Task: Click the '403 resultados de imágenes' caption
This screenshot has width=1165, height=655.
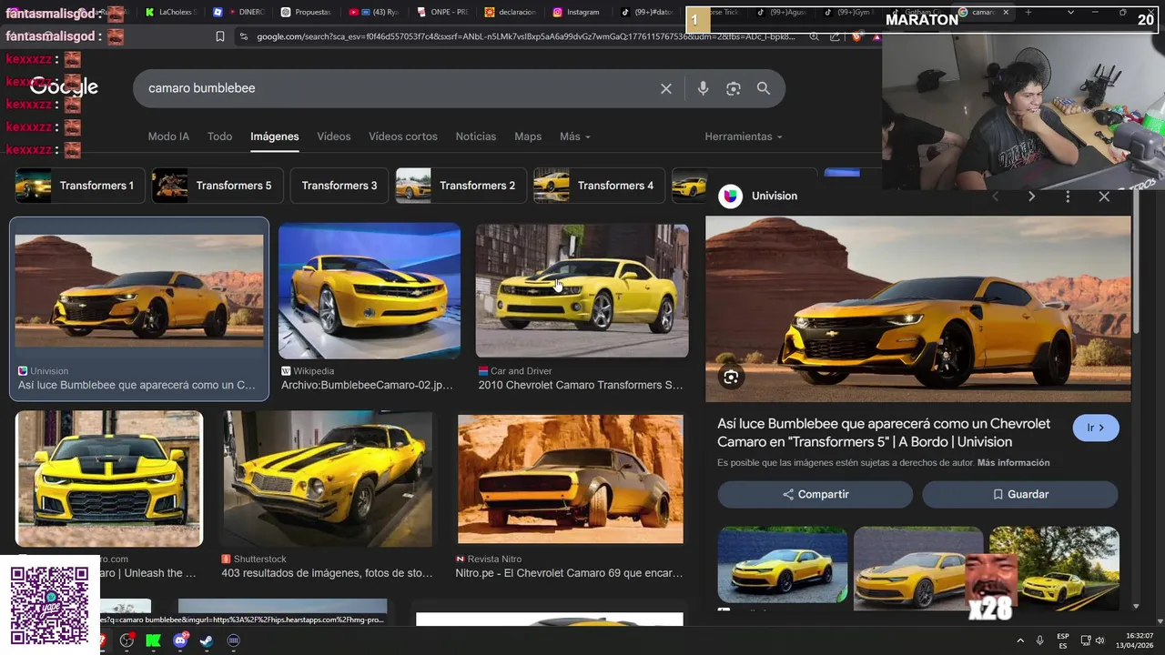Action: (327, 573)
